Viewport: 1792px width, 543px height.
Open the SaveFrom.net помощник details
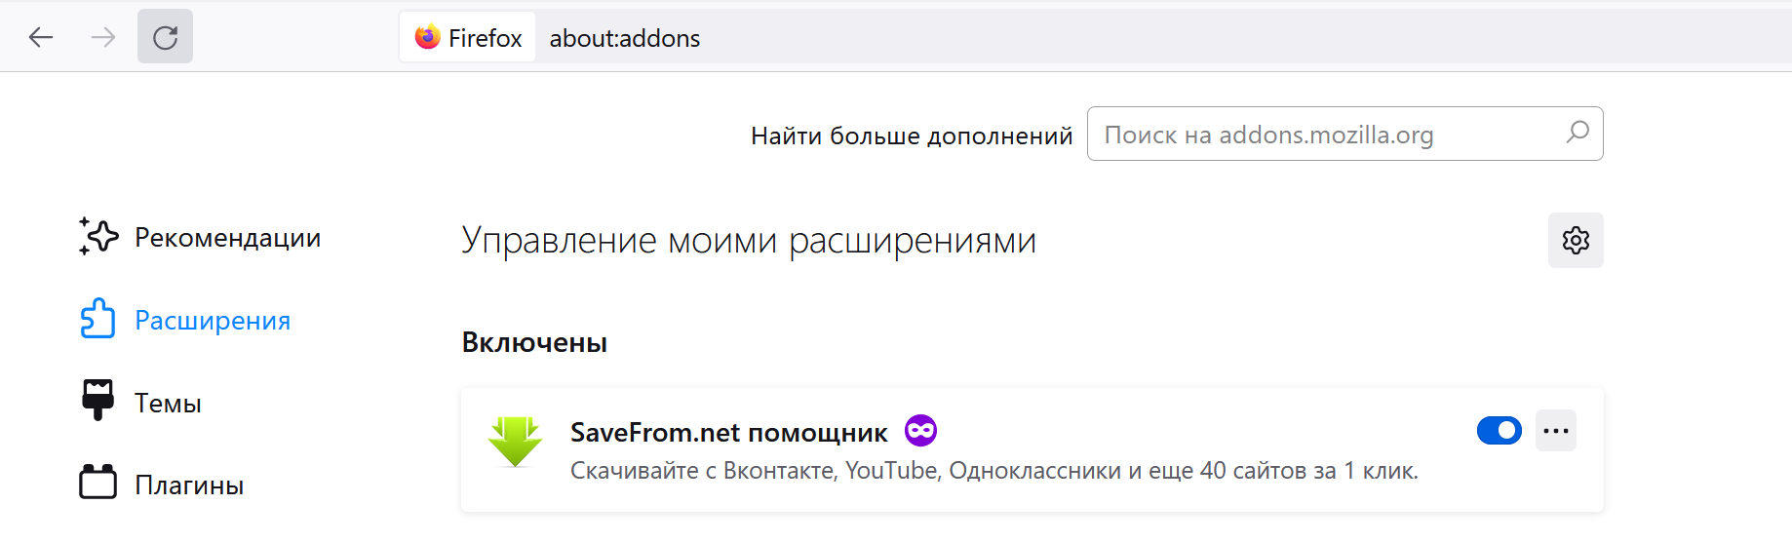click(x=728, y=432)
